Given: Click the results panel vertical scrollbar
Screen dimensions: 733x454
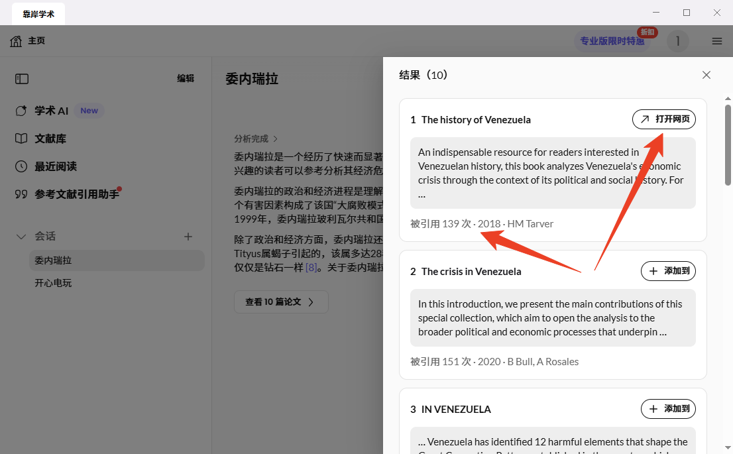Looking at the screenshot, I should tap(728, 146).
